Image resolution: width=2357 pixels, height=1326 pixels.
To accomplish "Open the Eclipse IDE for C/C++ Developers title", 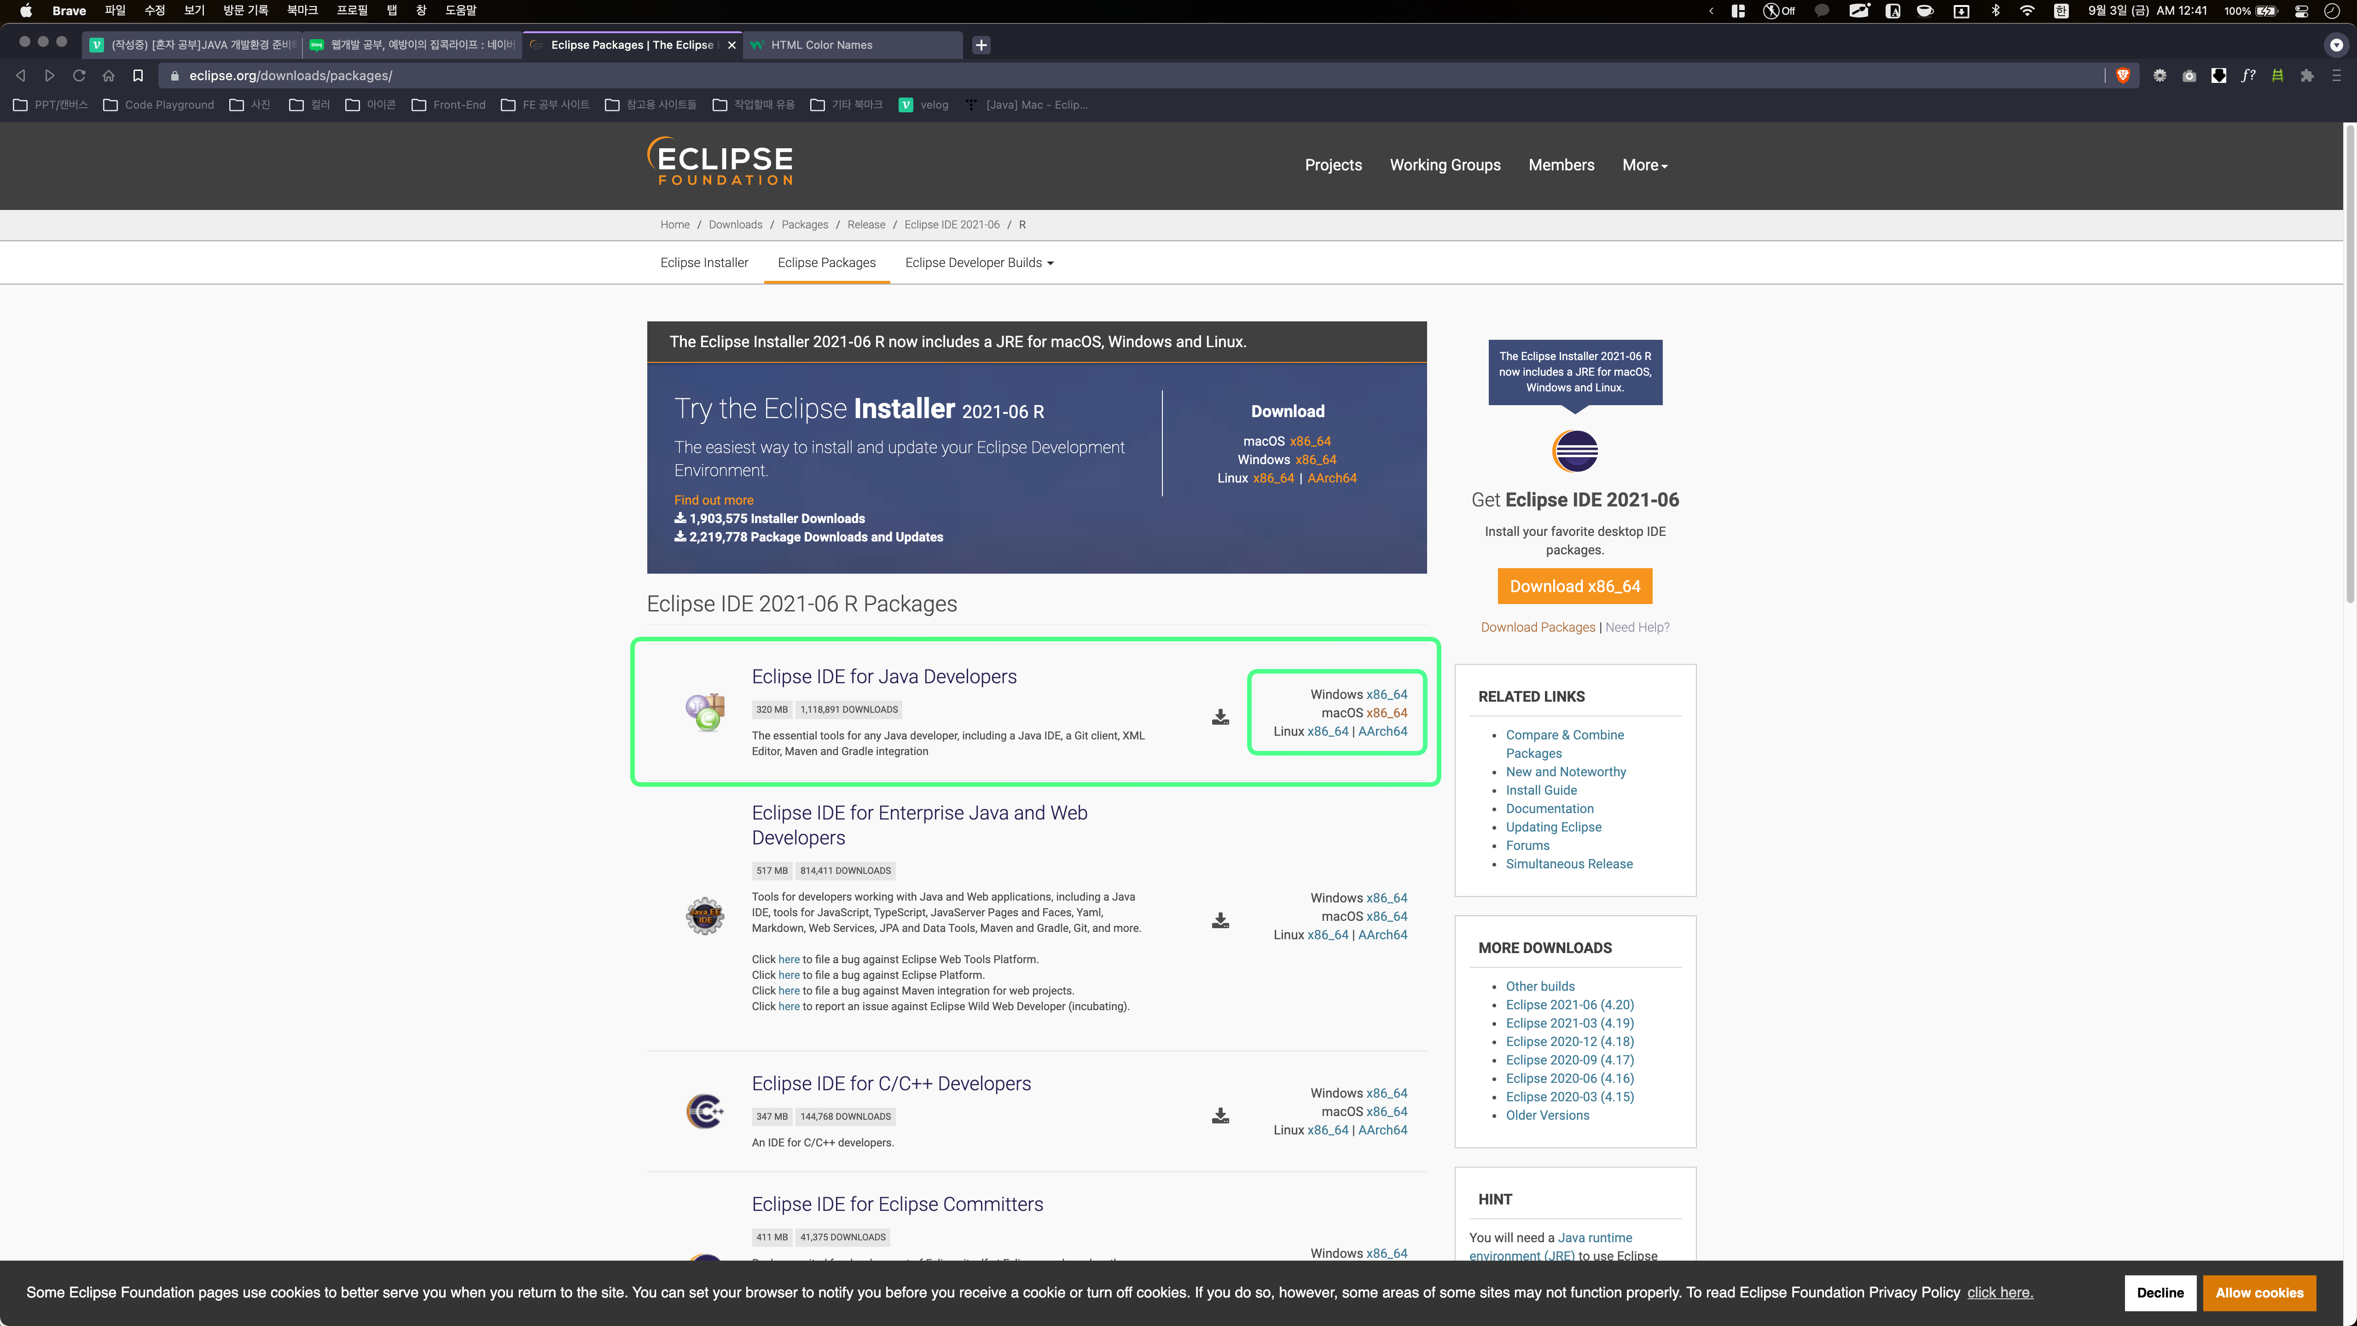I will [x=891, y=1083].
